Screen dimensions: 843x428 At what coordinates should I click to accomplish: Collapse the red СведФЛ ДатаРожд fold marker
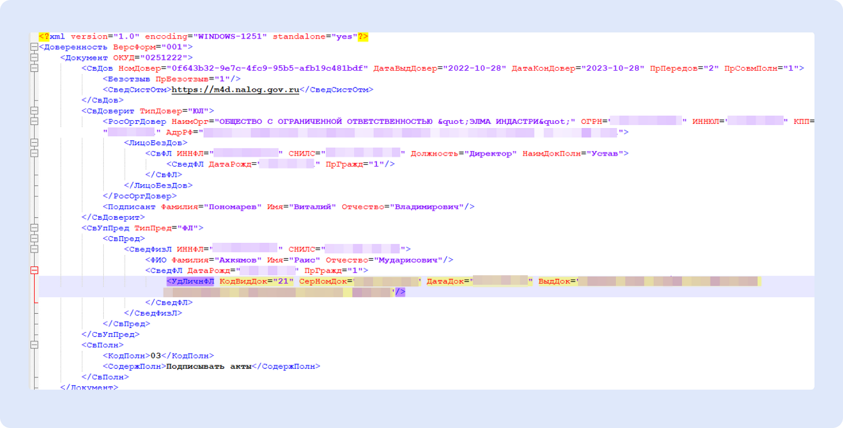point(34,270)
